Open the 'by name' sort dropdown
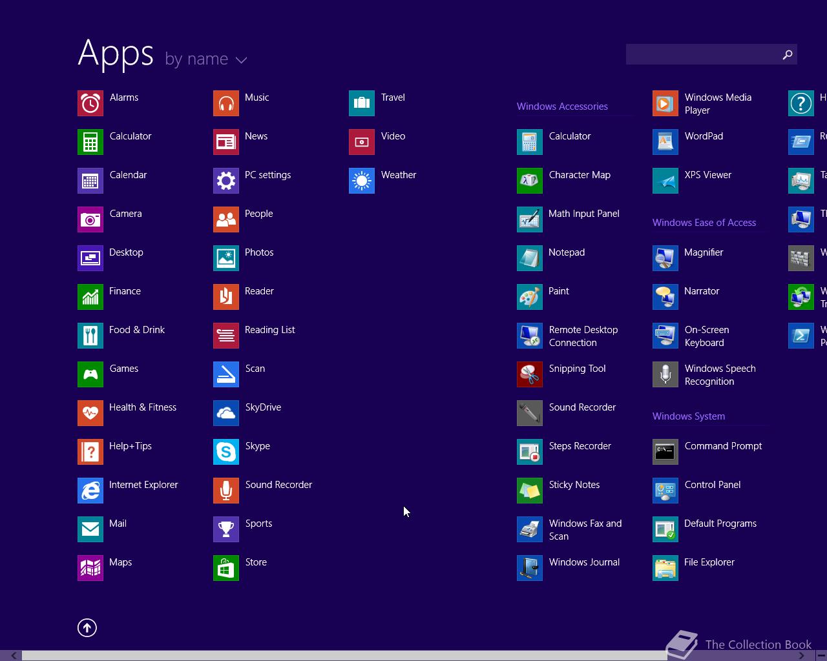The width and height of the screenshot is (827, 661). [206, 59]
